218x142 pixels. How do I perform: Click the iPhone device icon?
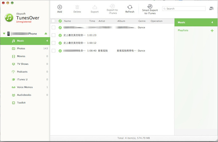coord(8,34)
